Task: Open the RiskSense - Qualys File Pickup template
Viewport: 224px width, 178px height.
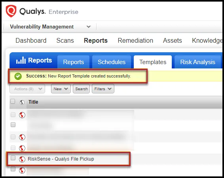Action: (x=61, y=159)
